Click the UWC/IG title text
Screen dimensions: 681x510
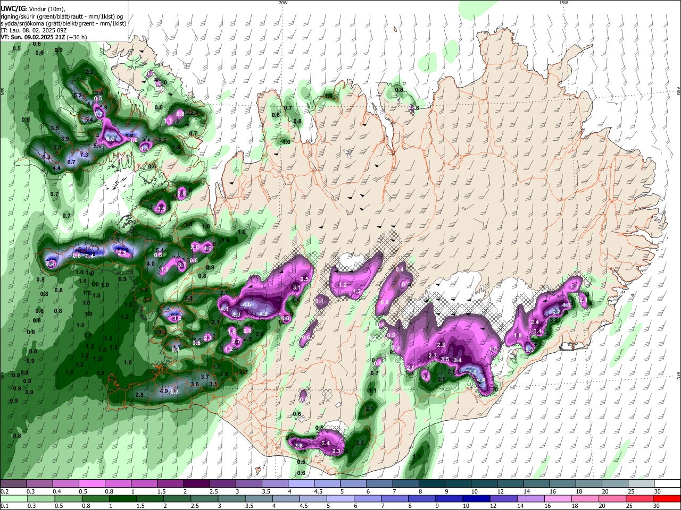(x=13, y=8)
